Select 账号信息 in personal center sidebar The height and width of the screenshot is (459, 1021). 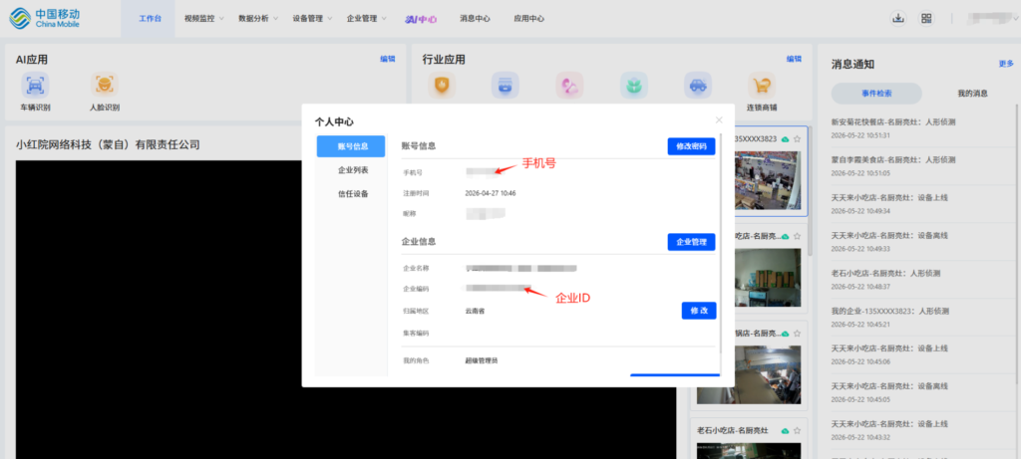coord(351,146)
